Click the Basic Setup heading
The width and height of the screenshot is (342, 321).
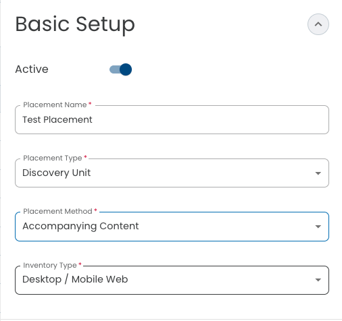[75, 24]
